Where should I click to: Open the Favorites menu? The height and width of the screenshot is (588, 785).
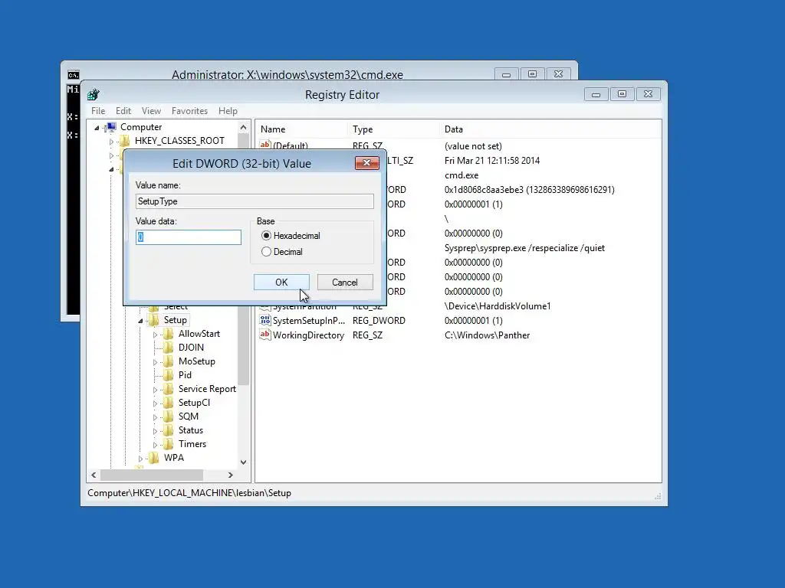[189, 111]
